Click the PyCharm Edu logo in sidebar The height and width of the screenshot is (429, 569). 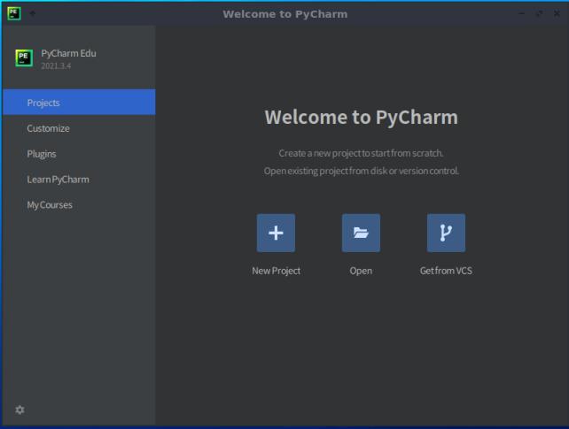coord(24,57)
